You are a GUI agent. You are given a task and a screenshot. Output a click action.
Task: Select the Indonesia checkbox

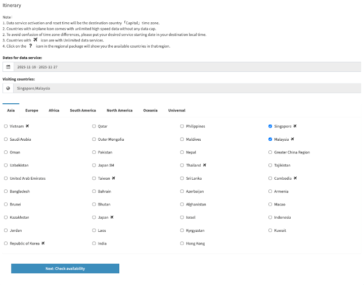coord(270,217)
